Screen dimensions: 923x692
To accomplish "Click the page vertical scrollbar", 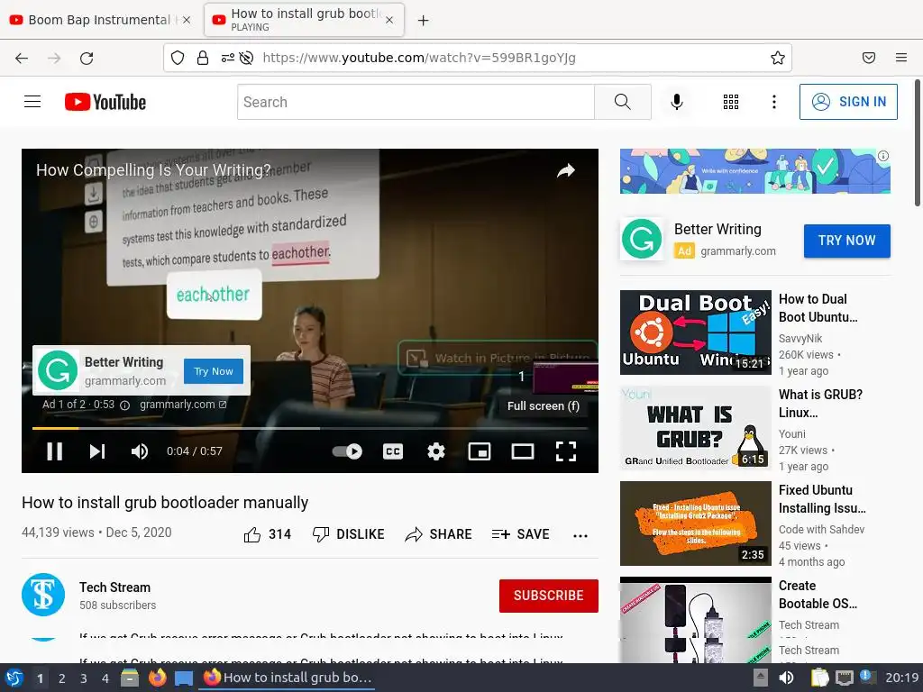I will click(917, 142).
